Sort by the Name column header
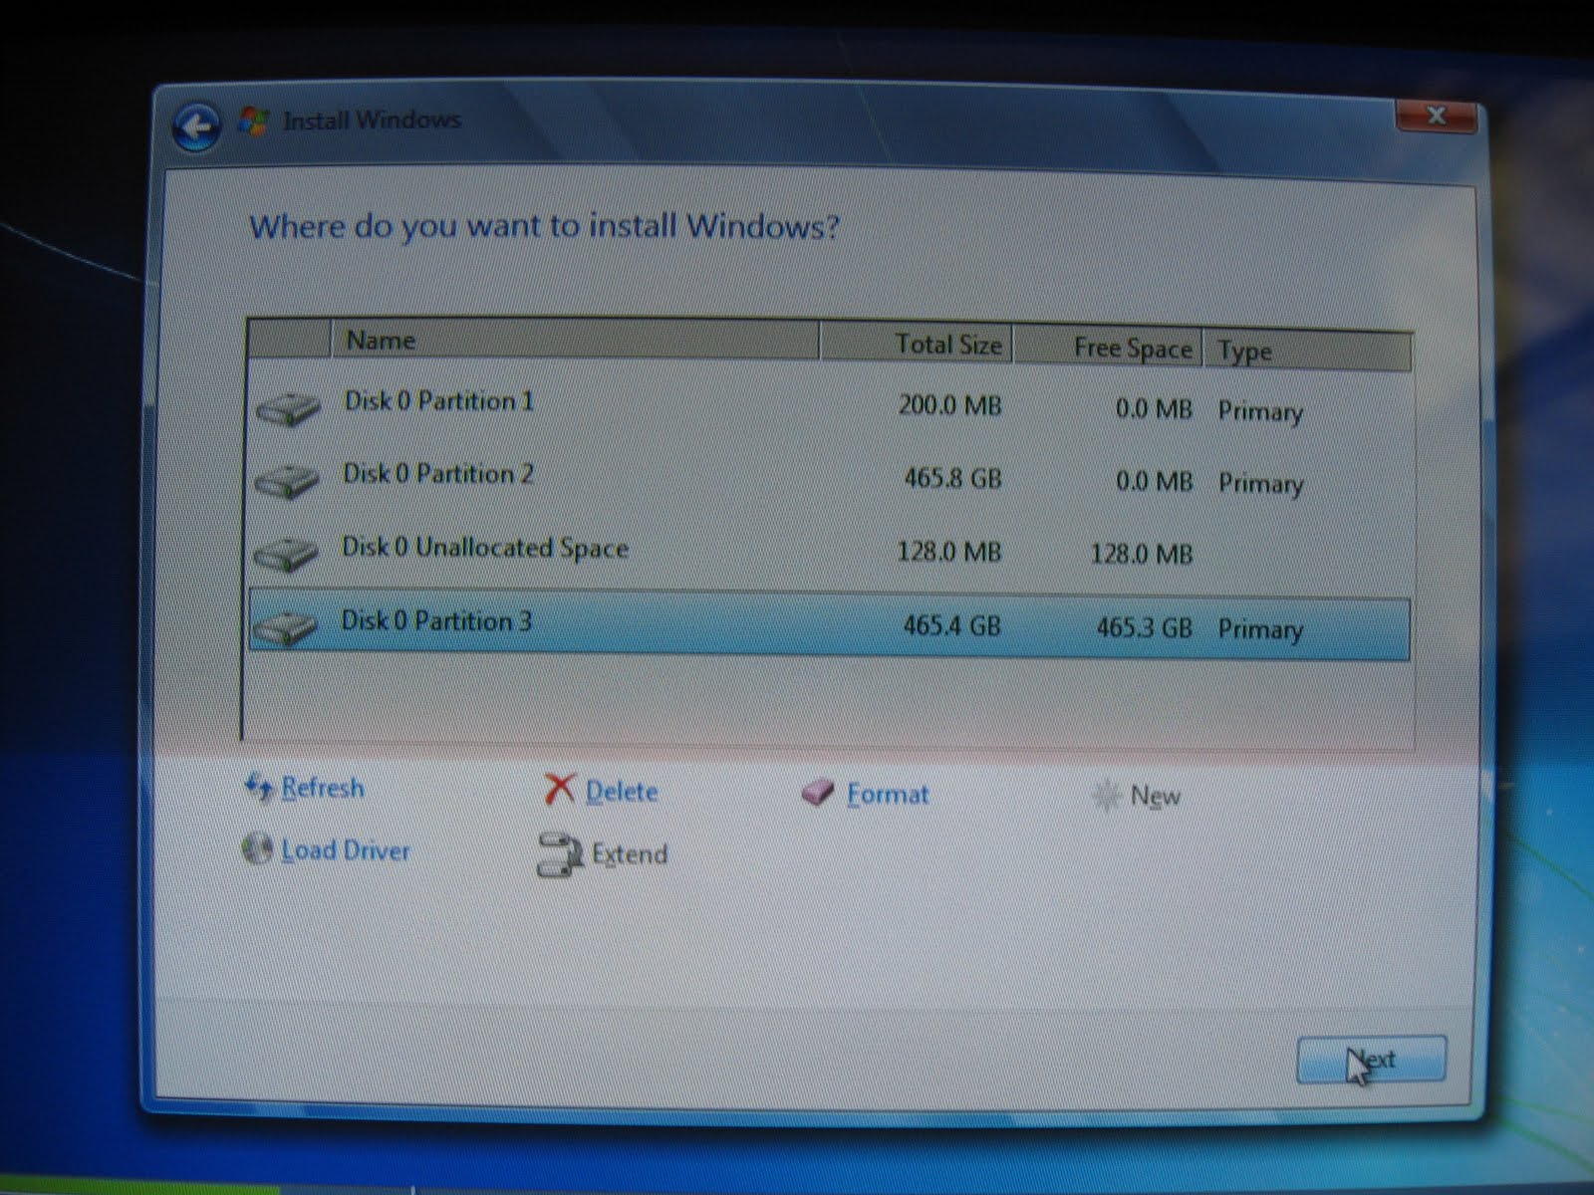The image size is (1594, 1195). (574, 341)
